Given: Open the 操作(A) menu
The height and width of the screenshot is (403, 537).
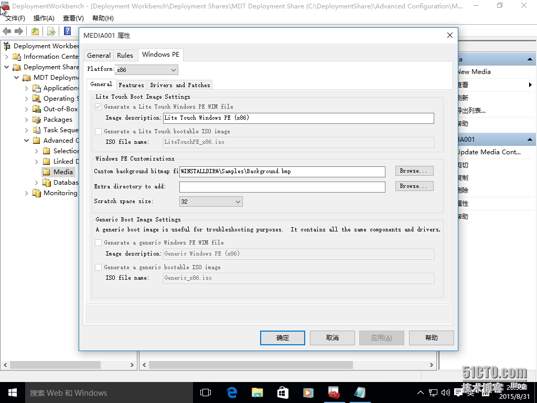Looking at the screenshot, I should (44, 18).
